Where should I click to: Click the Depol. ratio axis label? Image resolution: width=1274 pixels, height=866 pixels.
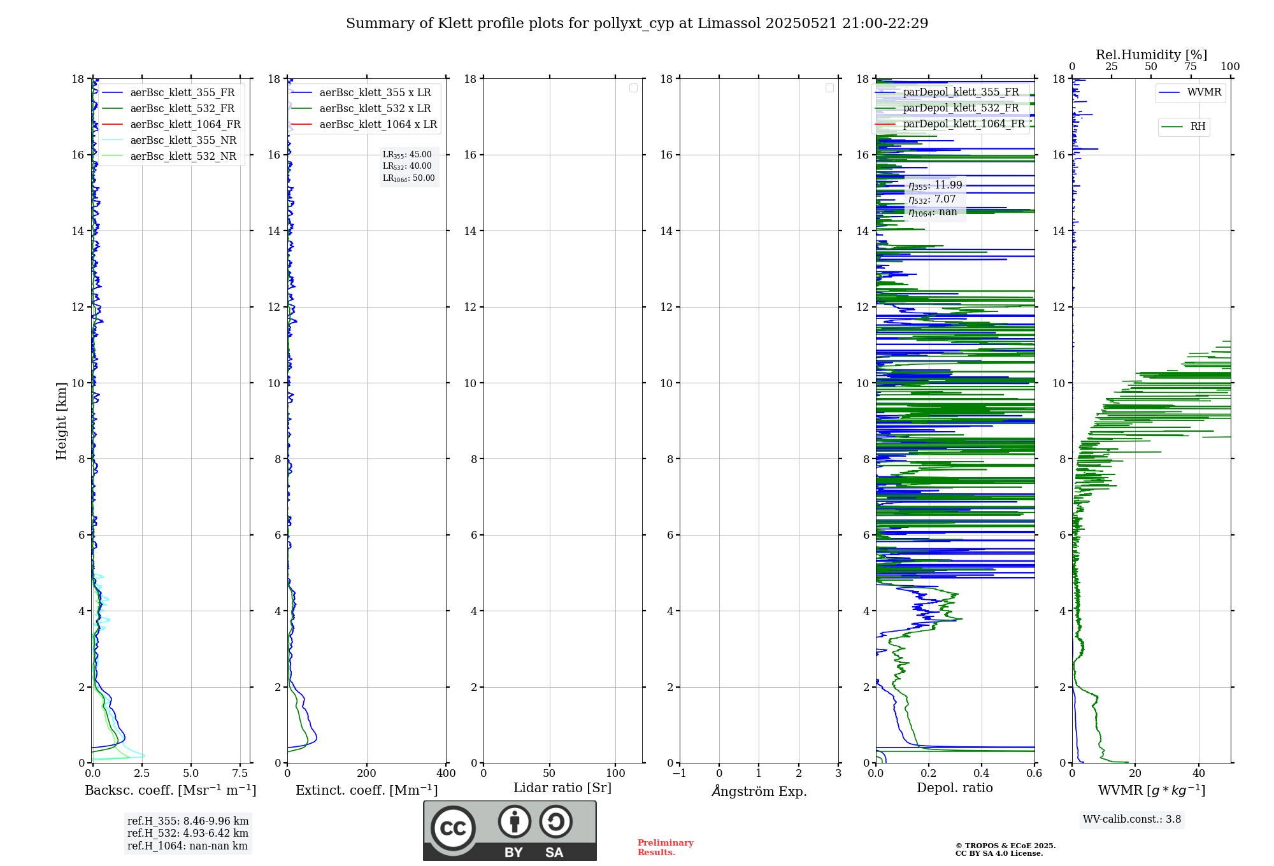[955, 788]
